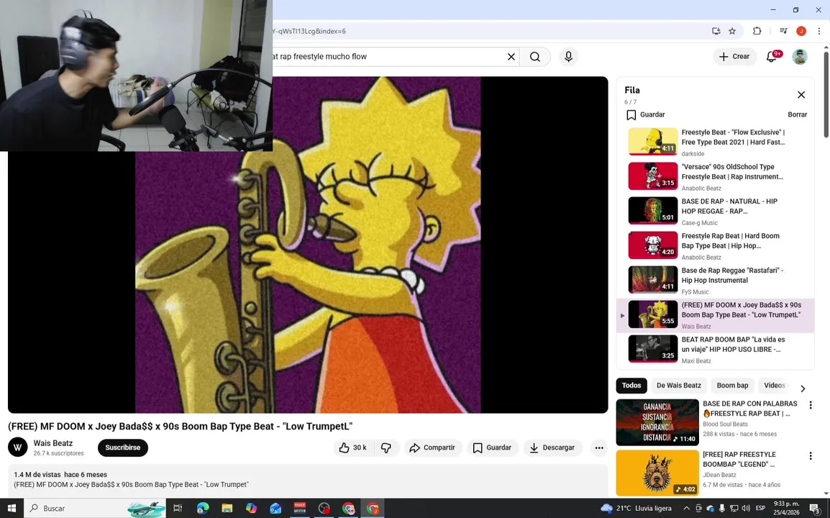This screenshot has height=518, width=830.
Task: Play queue item BEAT RAP BOOM BAP La vida
Action: 715,349
